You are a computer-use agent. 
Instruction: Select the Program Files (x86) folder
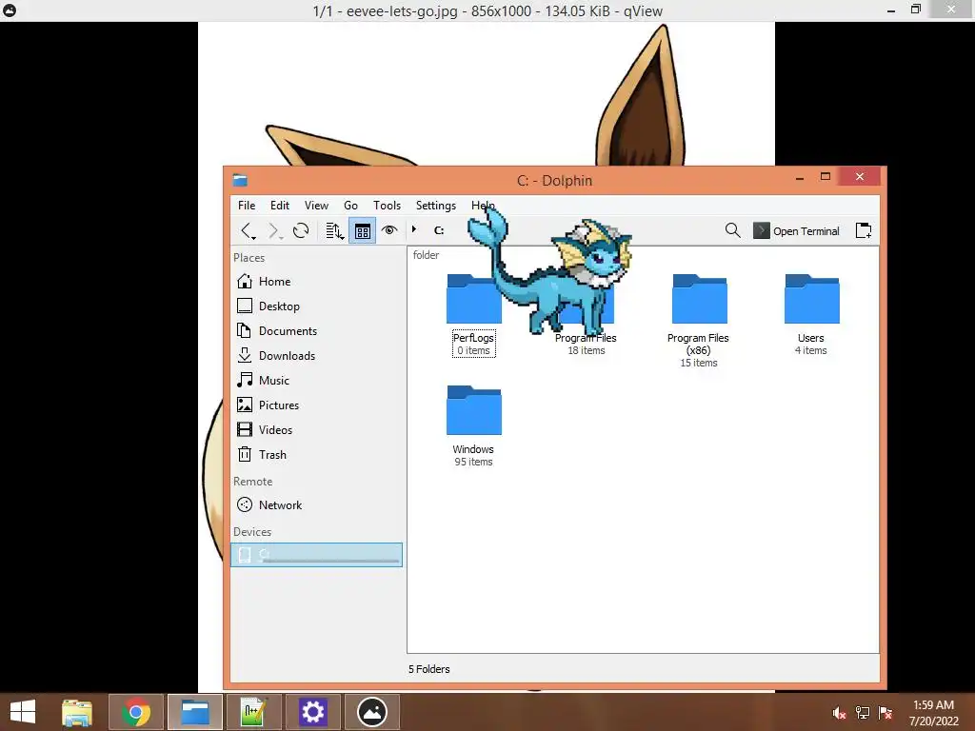coord(699,299)
